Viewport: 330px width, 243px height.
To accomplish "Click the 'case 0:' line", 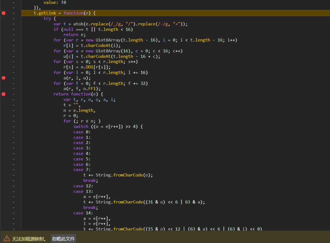I will pos(82,132).
